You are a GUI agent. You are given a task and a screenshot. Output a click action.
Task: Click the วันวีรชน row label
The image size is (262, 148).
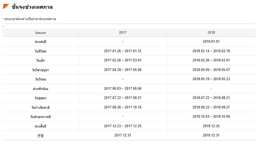pos(40,79)
